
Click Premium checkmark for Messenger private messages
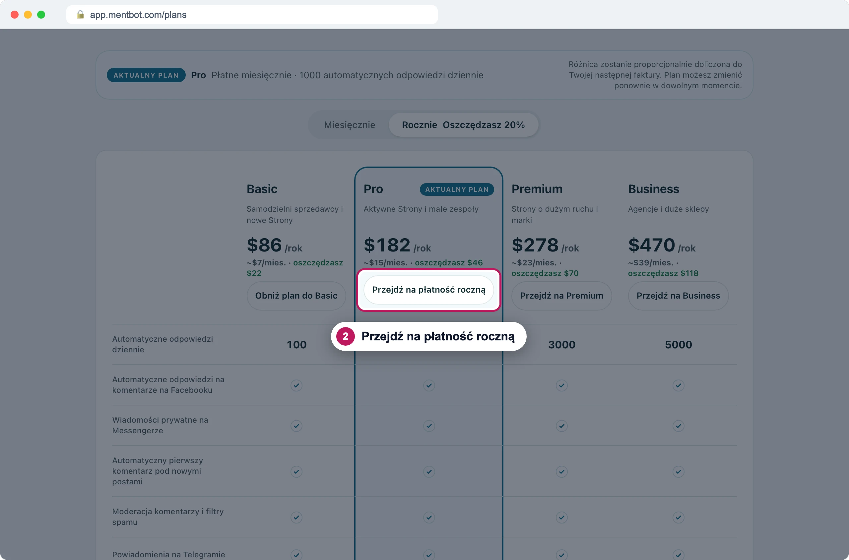coord(561,426)
